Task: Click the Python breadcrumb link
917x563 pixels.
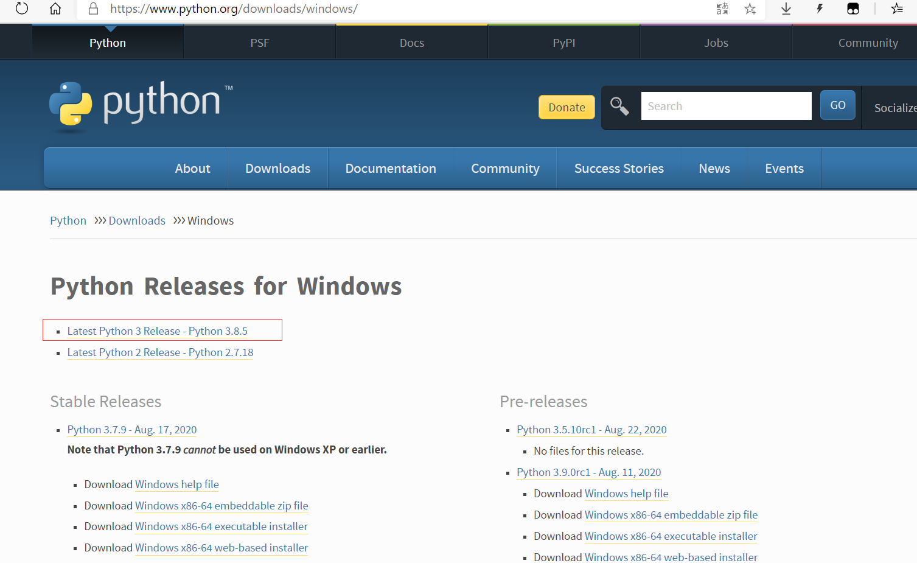Action: (x=68, y=220)
